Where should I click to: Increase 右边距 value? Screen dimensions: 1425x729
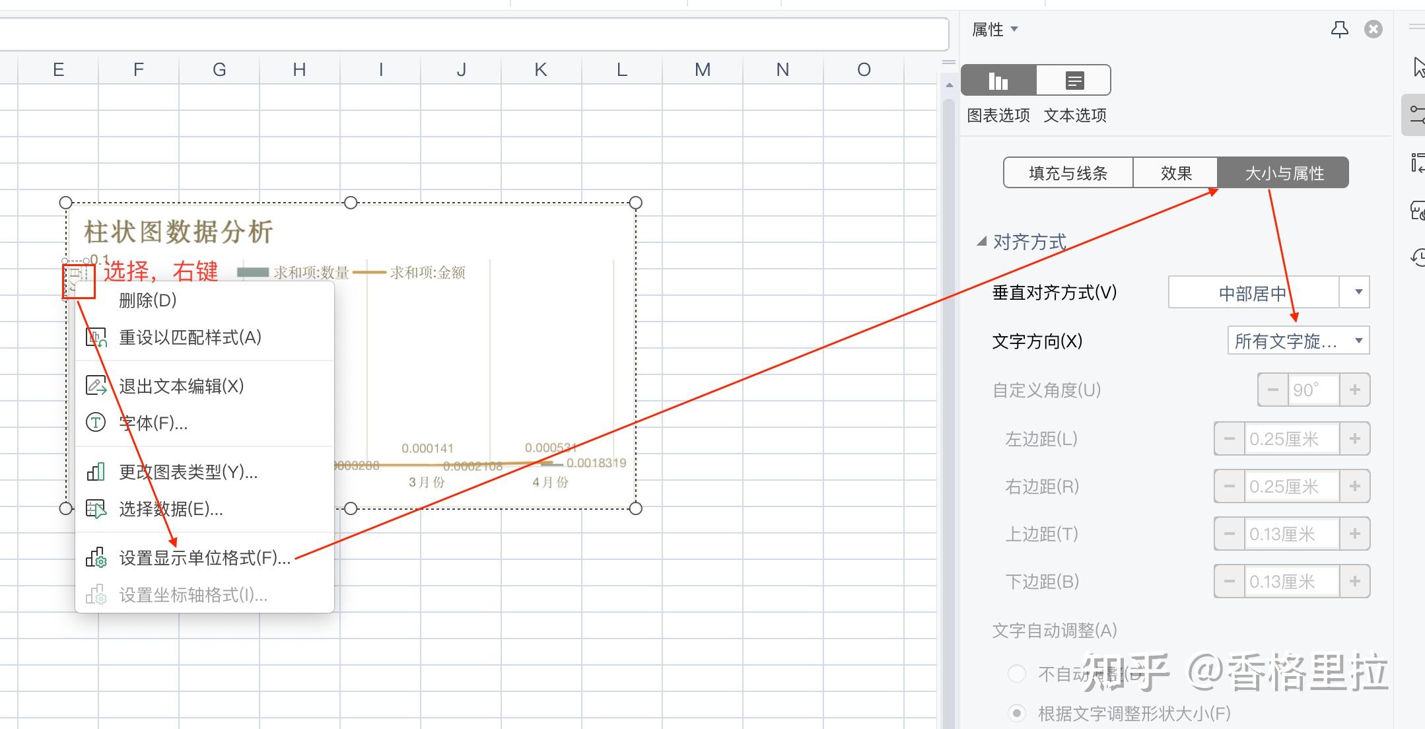click(1355, 487)
